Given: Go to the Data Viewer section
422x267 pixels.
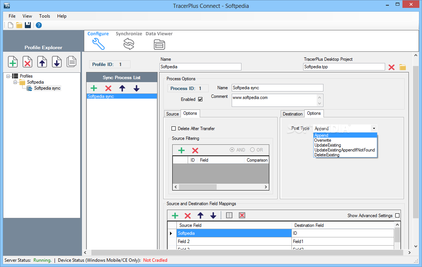Looking at the screenshot, I should [x=159, y=40].
